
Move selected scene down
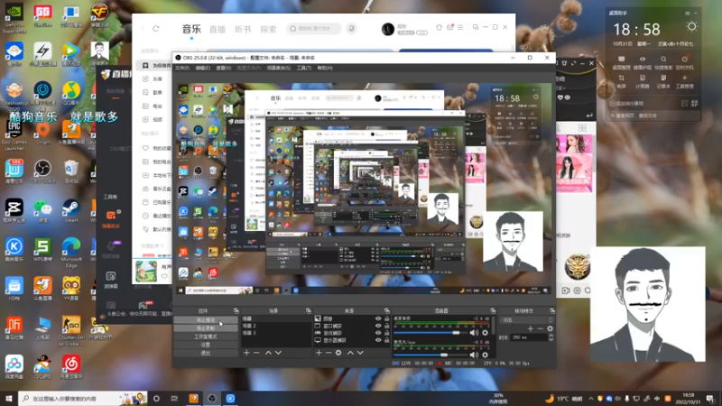pos(278,353)
